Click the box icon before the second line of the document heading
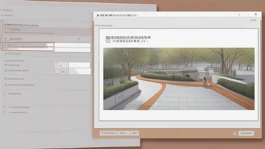 (108, 41)
